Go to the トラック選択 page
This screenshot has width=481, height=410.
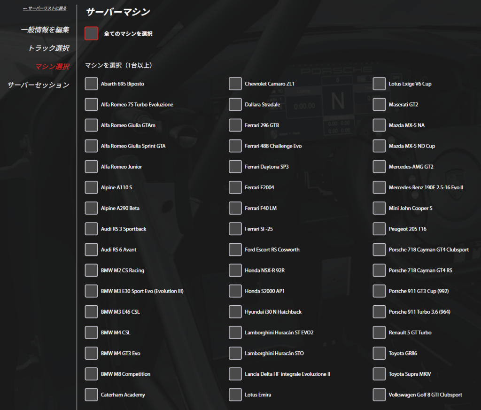click(x=49, y=48)
